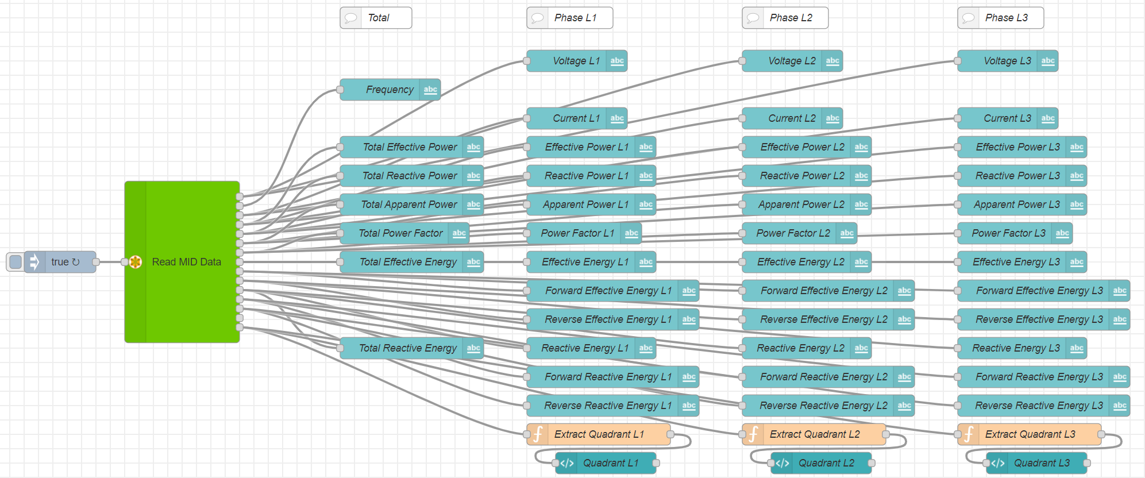Click abc icon on Forward Effective Energy L3

[x=1120, y=291]
